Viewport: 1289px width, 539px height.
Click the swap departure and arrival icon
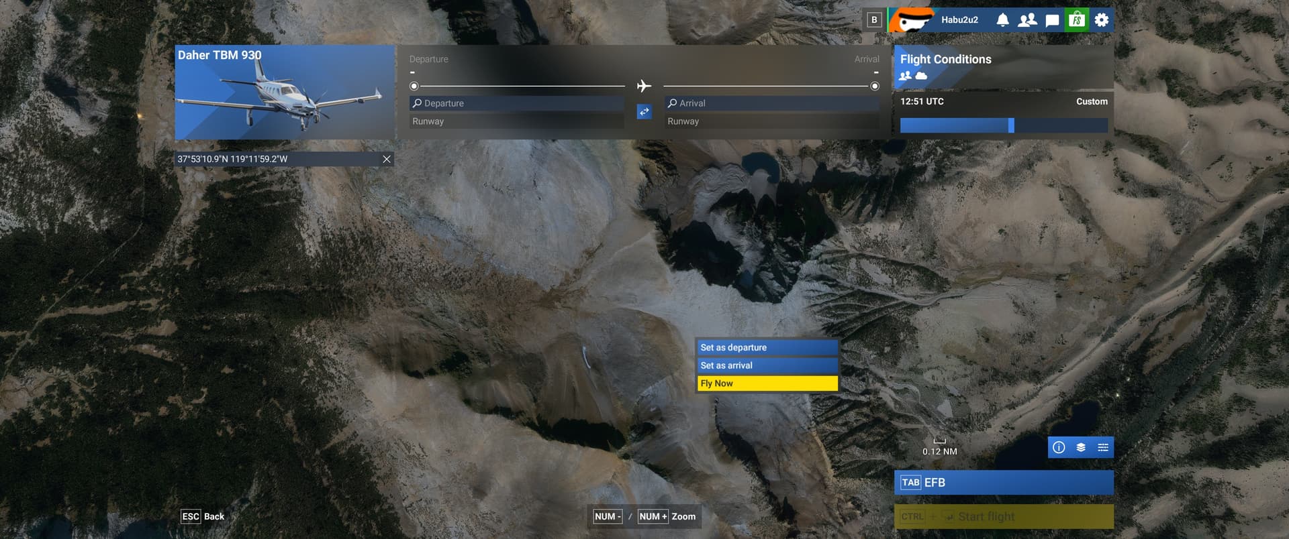[x=644, y=112]
